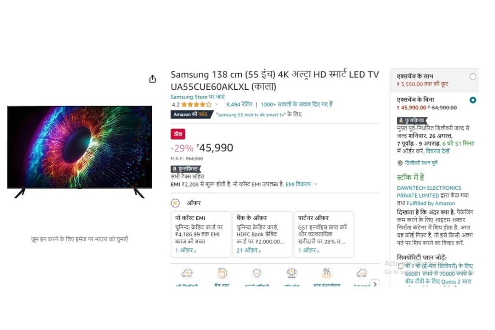
Task: Open the 'बैंक के ऑफ़र' offer card
Action: pos(262,234)
